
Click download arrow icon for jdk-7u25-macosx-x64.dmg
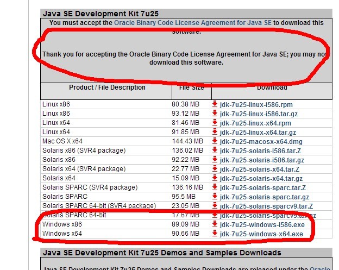(215, 141)
